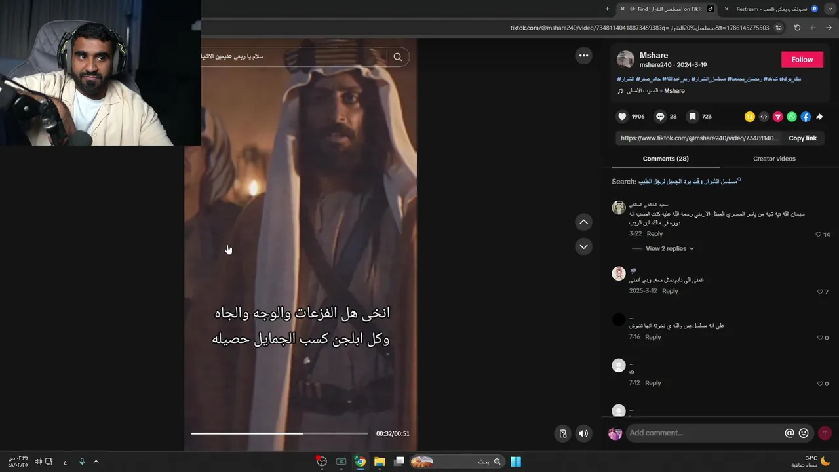Viewport: 839px width, 472px height.
Task: Go to previous video with the up arrow
Action: pos(583,222)
